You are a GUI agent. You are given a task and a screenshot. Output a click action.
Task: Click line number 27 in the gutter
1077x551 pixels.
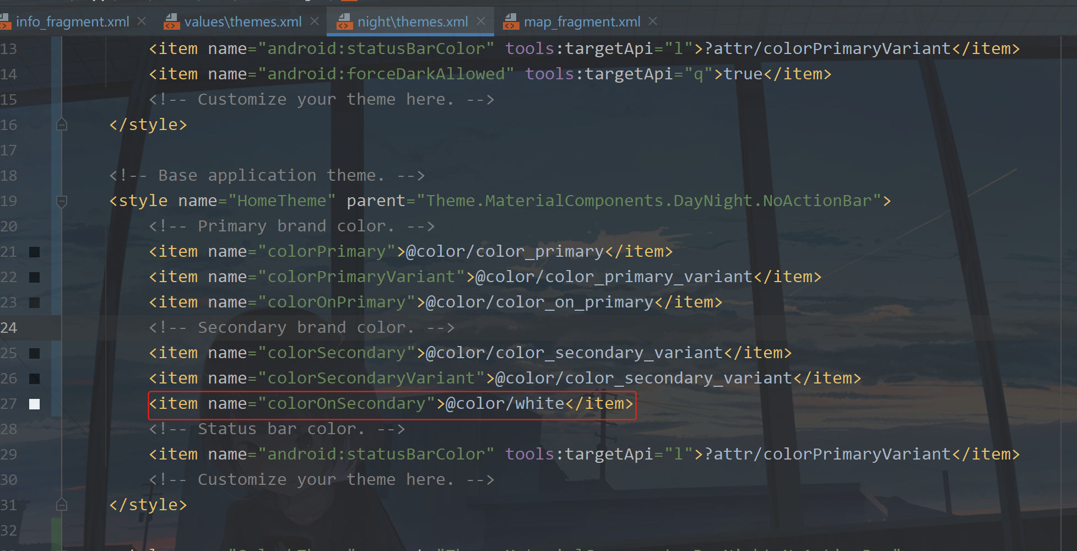[9, 404]
